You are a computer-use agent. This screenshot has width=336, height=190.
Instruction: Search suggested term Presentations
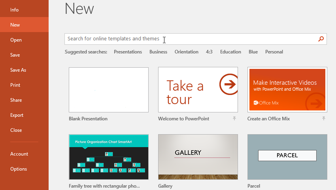tap(128, 52)
